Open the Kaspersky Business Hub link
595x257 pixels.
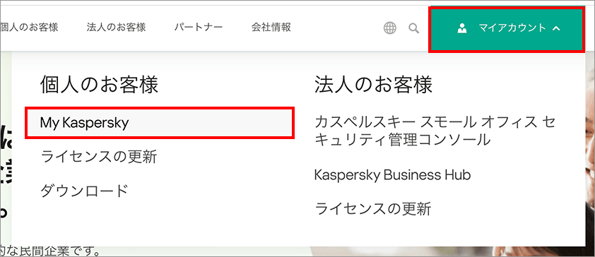point(393,175)
